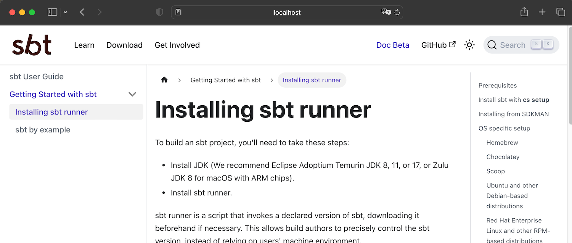Select the Download navigation item
The width and height of the screenshot is (572, 243).
click(124, 45)
